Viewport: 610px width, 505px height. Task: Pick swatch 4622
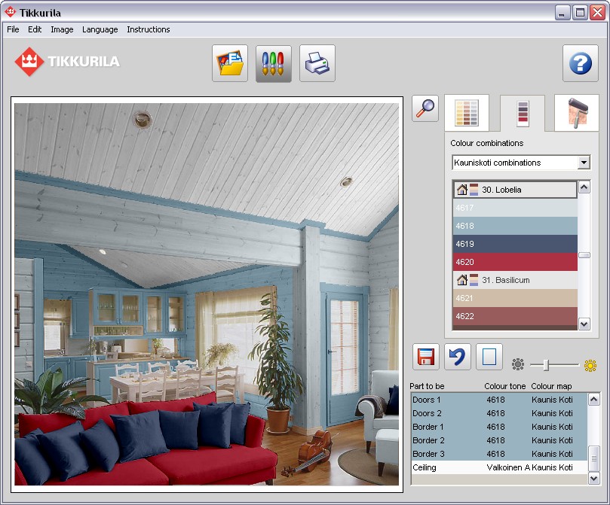pyautogui.click(x=515, y=316)
